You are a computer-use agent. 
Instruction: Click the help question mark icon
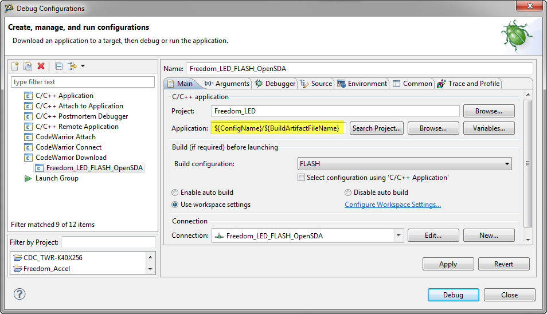pos(19,295)
